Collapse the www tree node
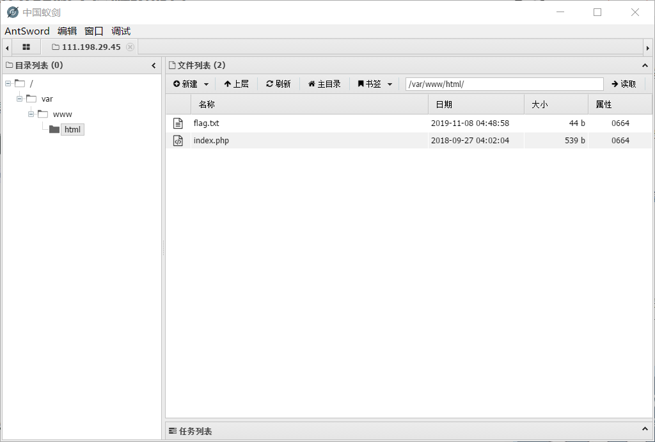This screenshot has width=655, height=442. click(31, 114)
